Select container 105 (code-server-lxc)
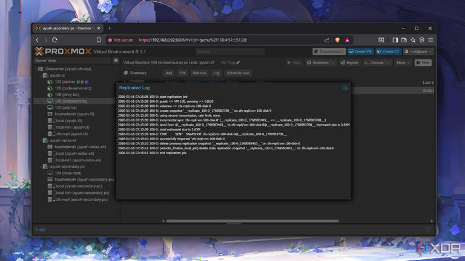The image size is (465, 261). (x=73, y=88)
